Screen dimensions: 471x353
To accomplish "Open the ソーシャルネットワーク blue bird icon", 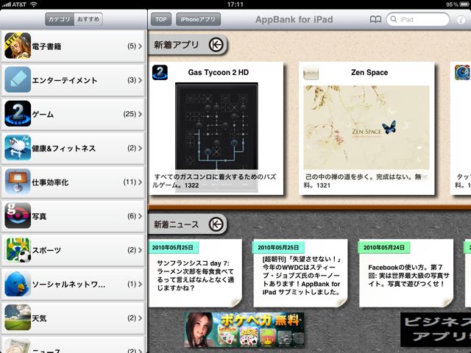I will 18,283.
